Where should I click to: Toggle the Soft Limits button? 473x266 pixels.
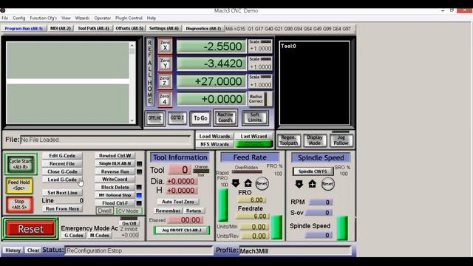pos(255,117)
